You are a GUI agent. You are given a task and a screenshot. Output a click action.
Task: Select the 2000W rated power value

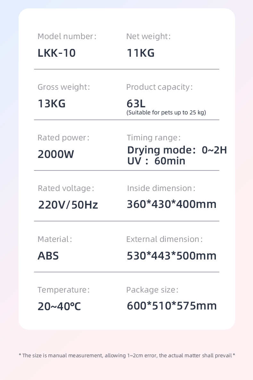click(x=56, y=154)
